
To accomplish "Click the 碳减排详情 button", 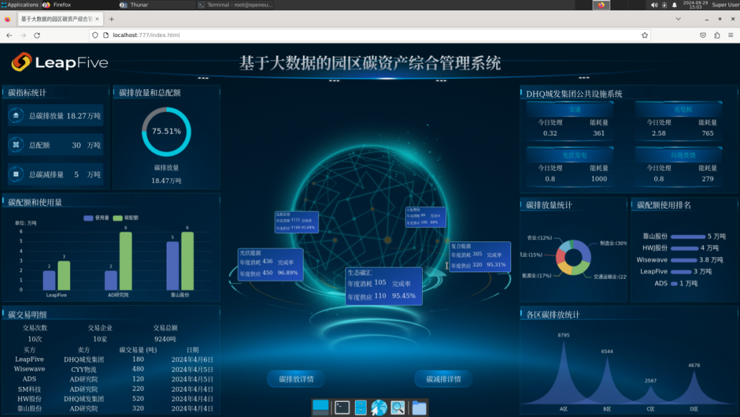I will pyautogui.click(x=443, y=379).
